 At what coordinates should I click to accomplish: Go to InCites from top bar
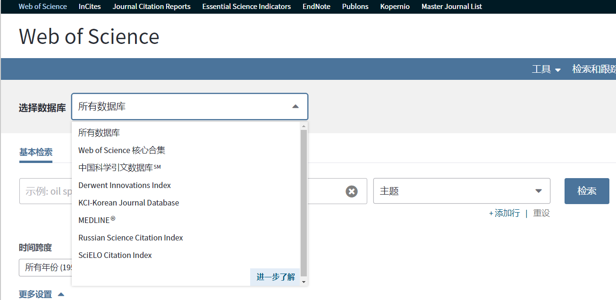90,7
